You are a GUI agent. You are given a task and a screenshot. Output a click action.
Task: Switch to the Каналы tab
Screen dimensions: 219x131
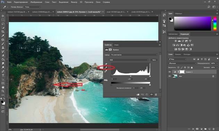(178, 54)
